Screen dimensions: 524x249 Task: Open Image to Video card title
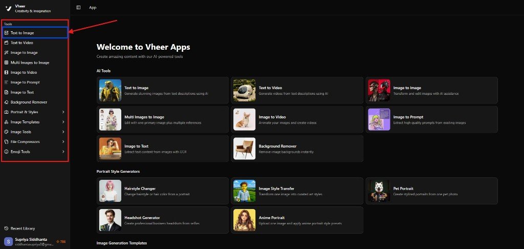(x=272, y=117)
